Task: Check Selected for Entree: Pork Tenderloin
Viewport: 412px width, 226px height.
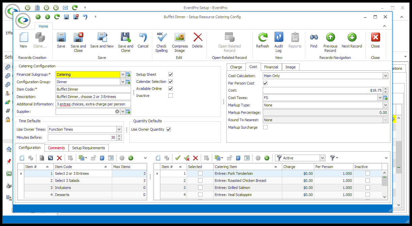Action: click(200, 173)
